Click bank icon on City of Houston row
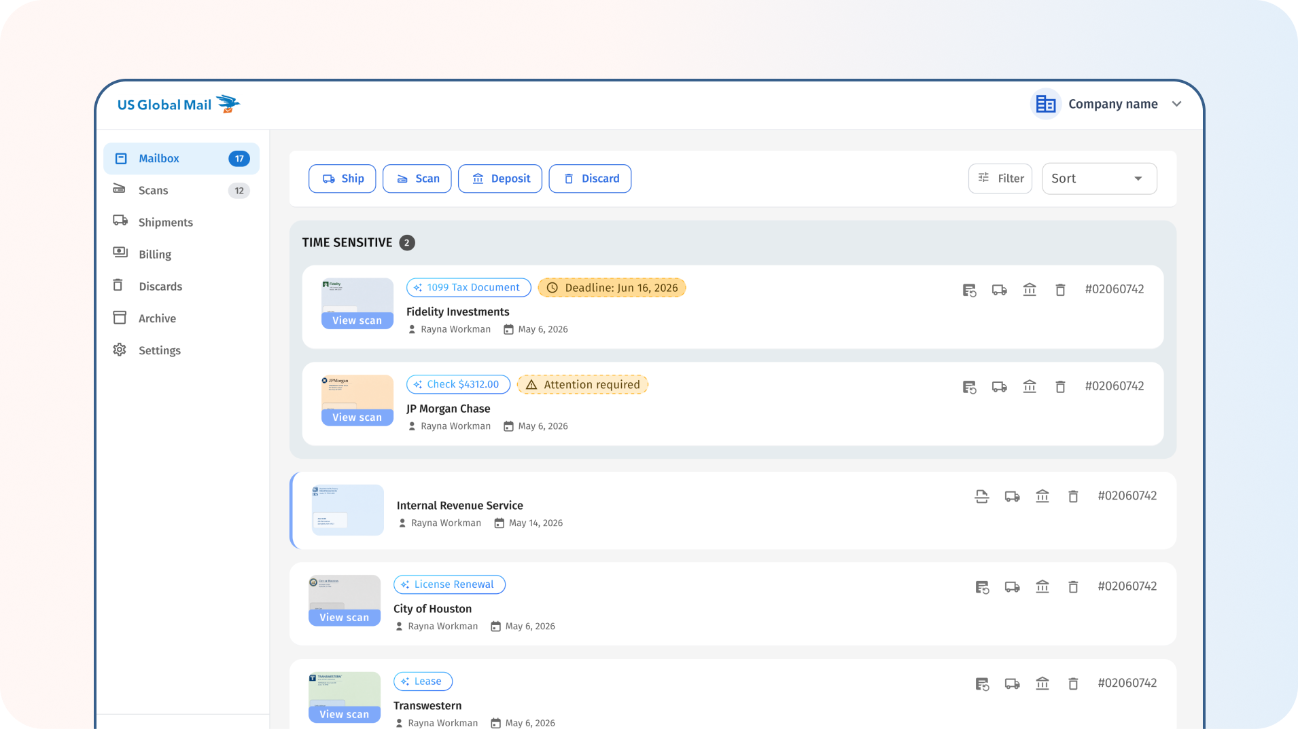 point(1042,587)
